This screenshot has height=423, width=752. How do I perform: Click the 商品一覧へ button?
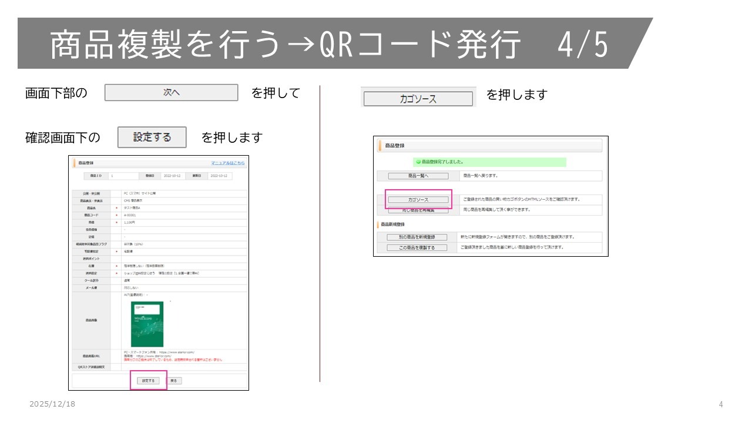(418, 176)
